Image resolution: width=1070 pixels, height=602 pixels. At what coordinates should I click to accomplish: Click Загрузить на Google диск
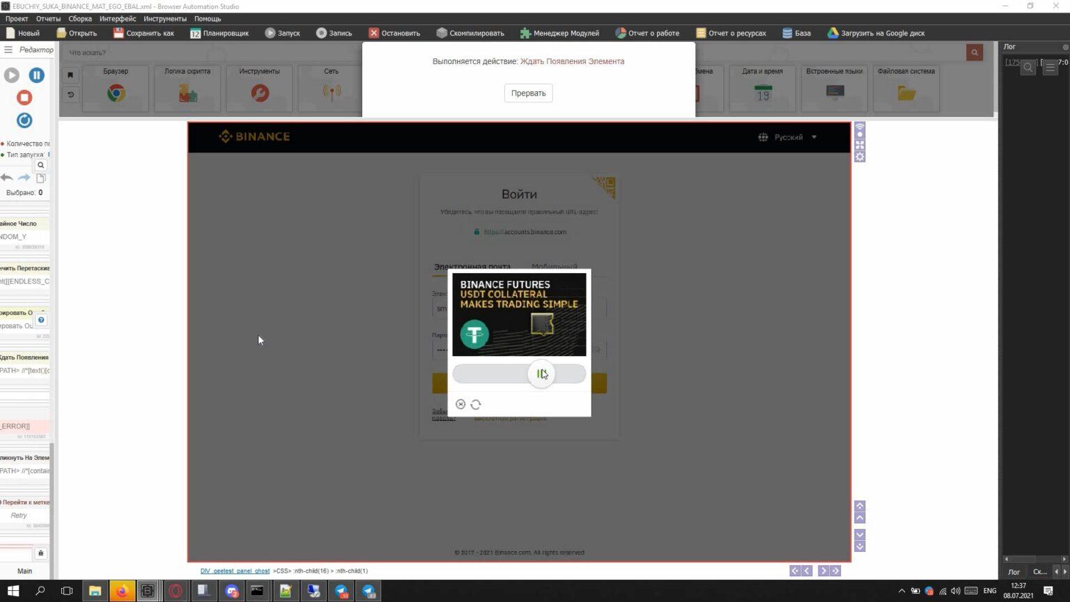(876, 33)
